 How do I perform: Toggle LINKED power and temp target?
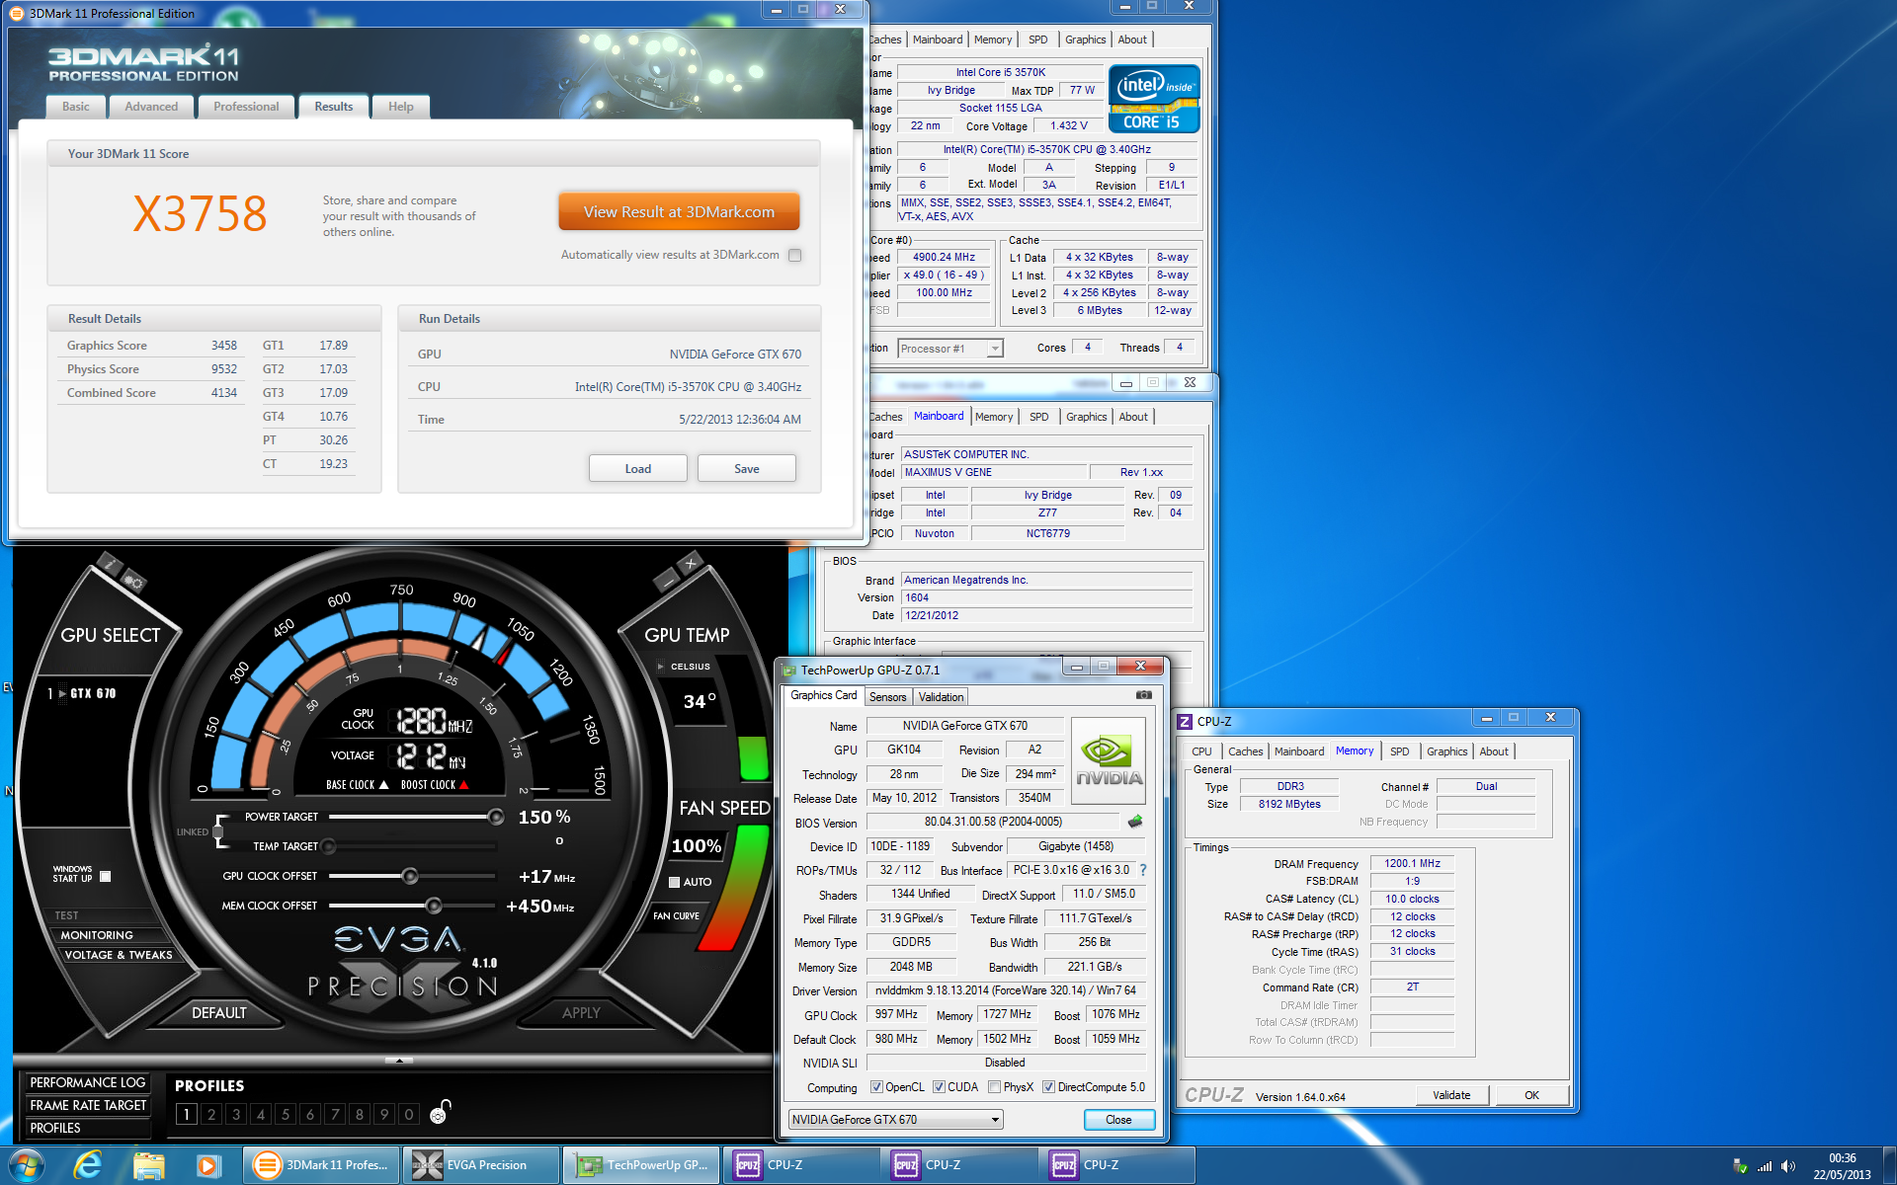click(218, 831)
